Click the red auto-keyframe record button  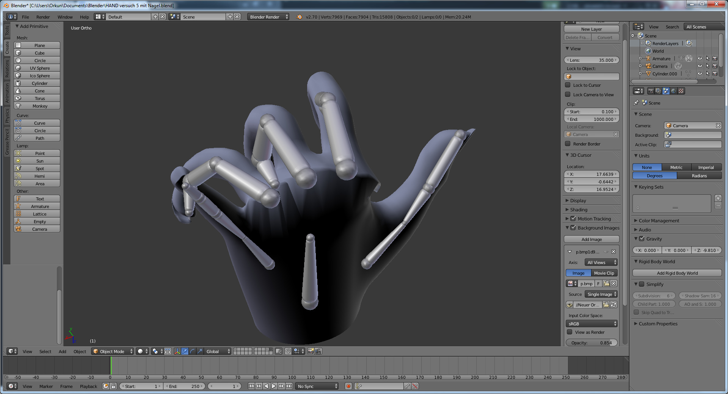[348, 386]
